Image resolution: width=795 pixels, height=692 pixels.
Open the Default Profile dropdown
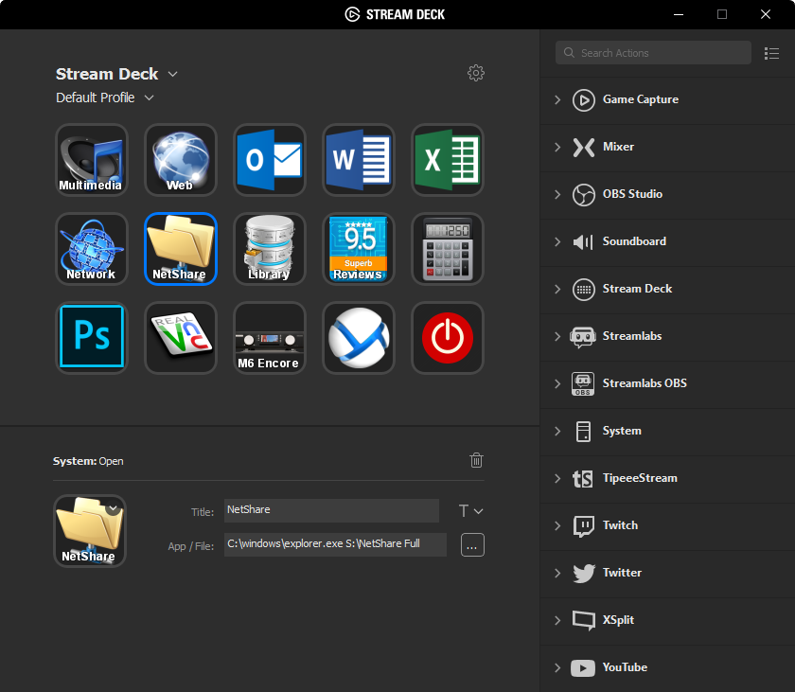click(x=149, y=98)
